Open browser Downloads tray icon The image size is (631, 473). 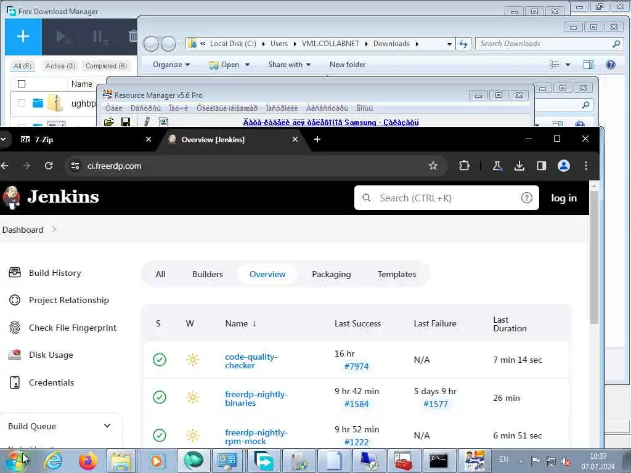[519, 166]
